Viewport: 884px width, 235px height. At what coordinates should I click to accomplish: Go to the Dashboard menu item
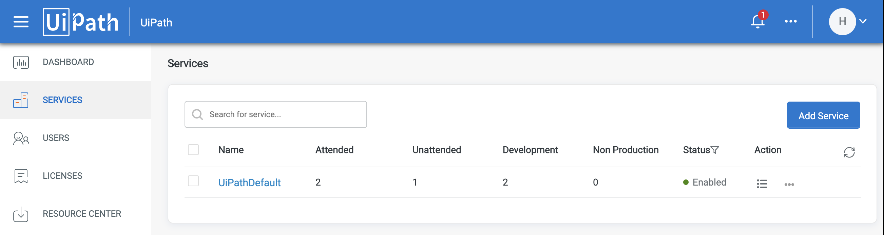tap(76, 62)
